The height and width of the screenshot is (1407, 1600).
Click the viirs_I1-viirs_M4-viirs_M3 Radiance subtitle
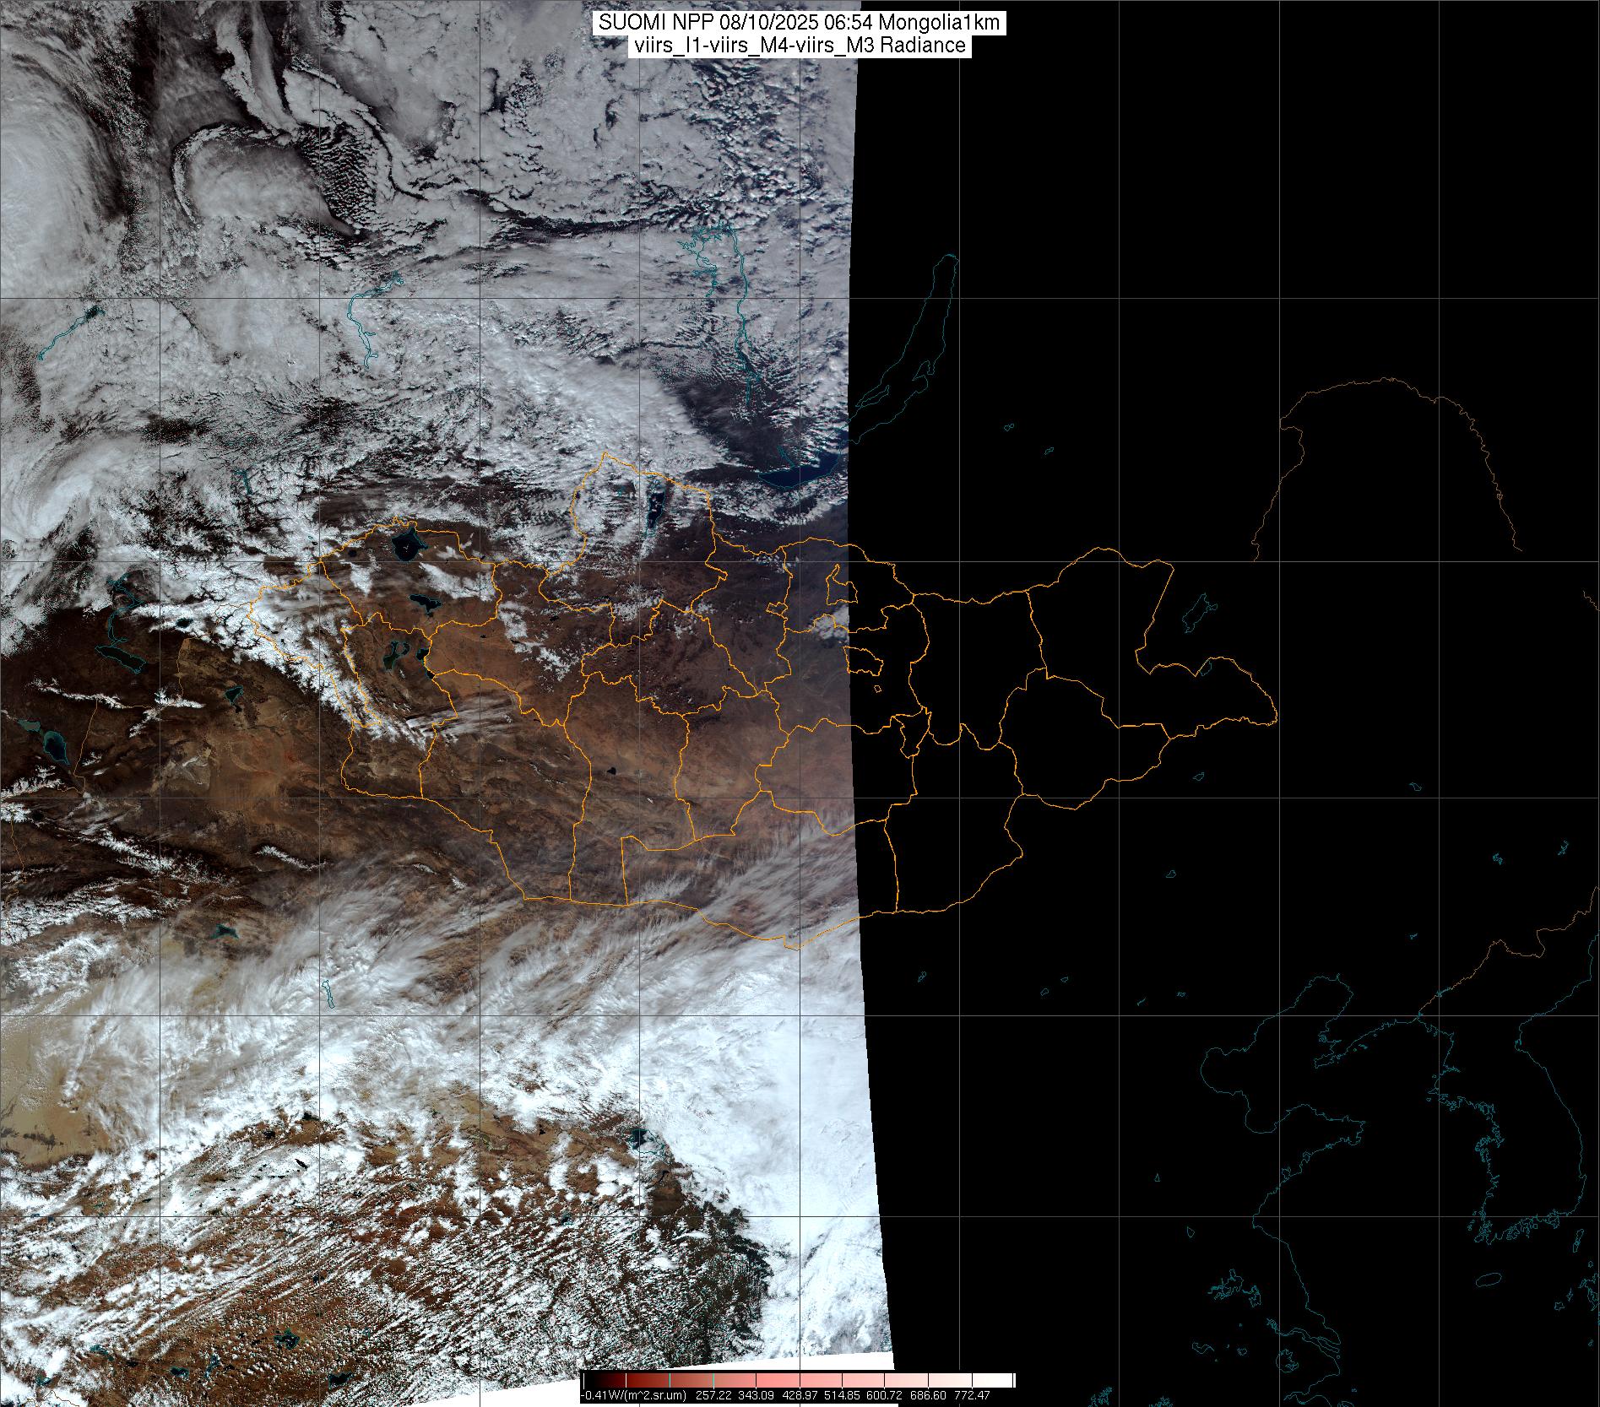[800, 46]
